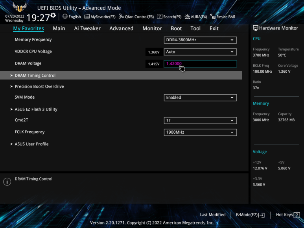
Task: Click the Hot Keys question mark icon
Action: (x=297, y=215)
